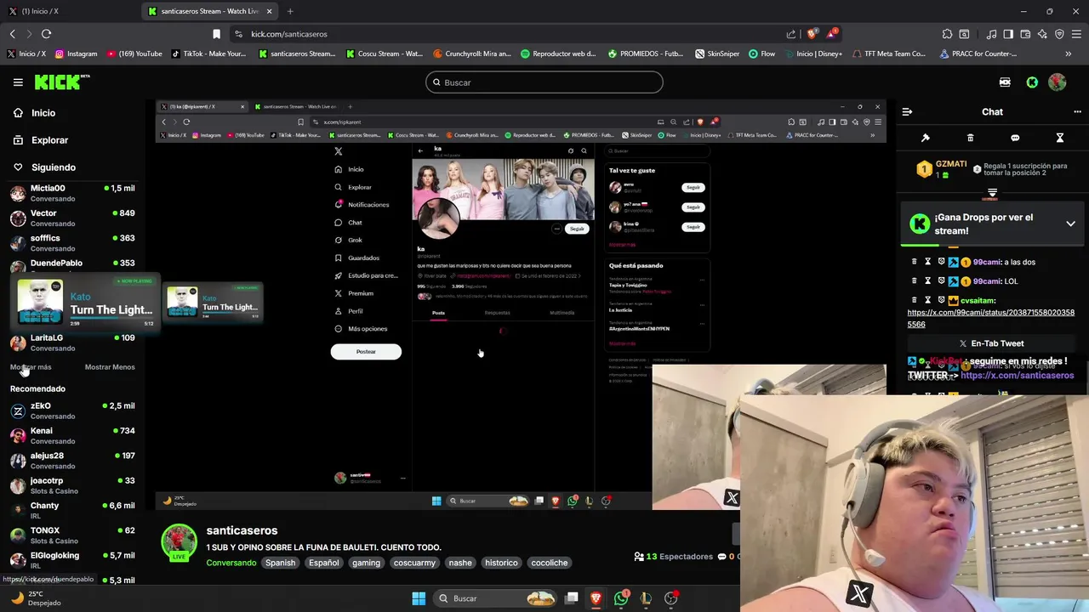The height and width of the screenshot is (612, 1089).
Task: Delete the '99cami: a las dos' message
Action: tap(915, 262)
